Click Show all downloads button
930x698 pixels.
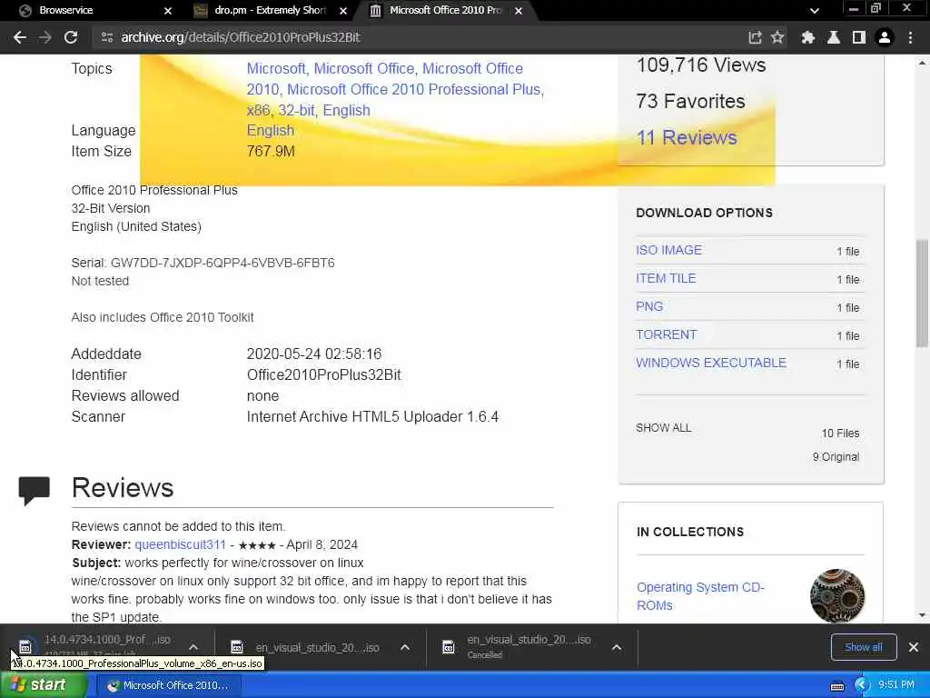click(x=863, y=647)
